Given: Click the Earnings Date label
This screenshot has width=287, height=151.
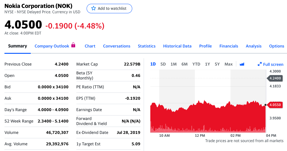Looking at the screenshot, I should point(89,110).
